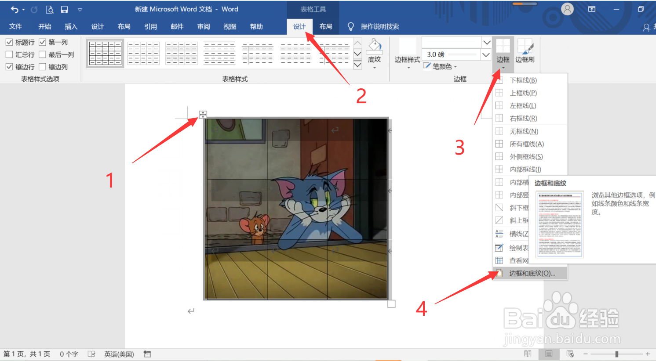Select the table tools 设计 tab

pos(299,26)
